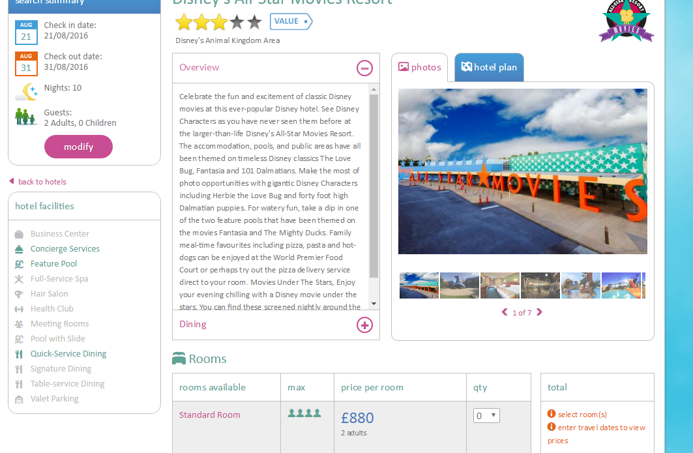Select the first All-Star Movies sign thumbnail
693x453 pixels.
pos(419,285)
